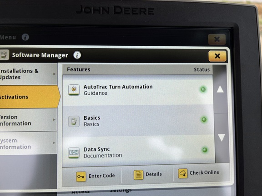Open the Version Information tab
Screen dimensions: 262x196
(28, 120)
